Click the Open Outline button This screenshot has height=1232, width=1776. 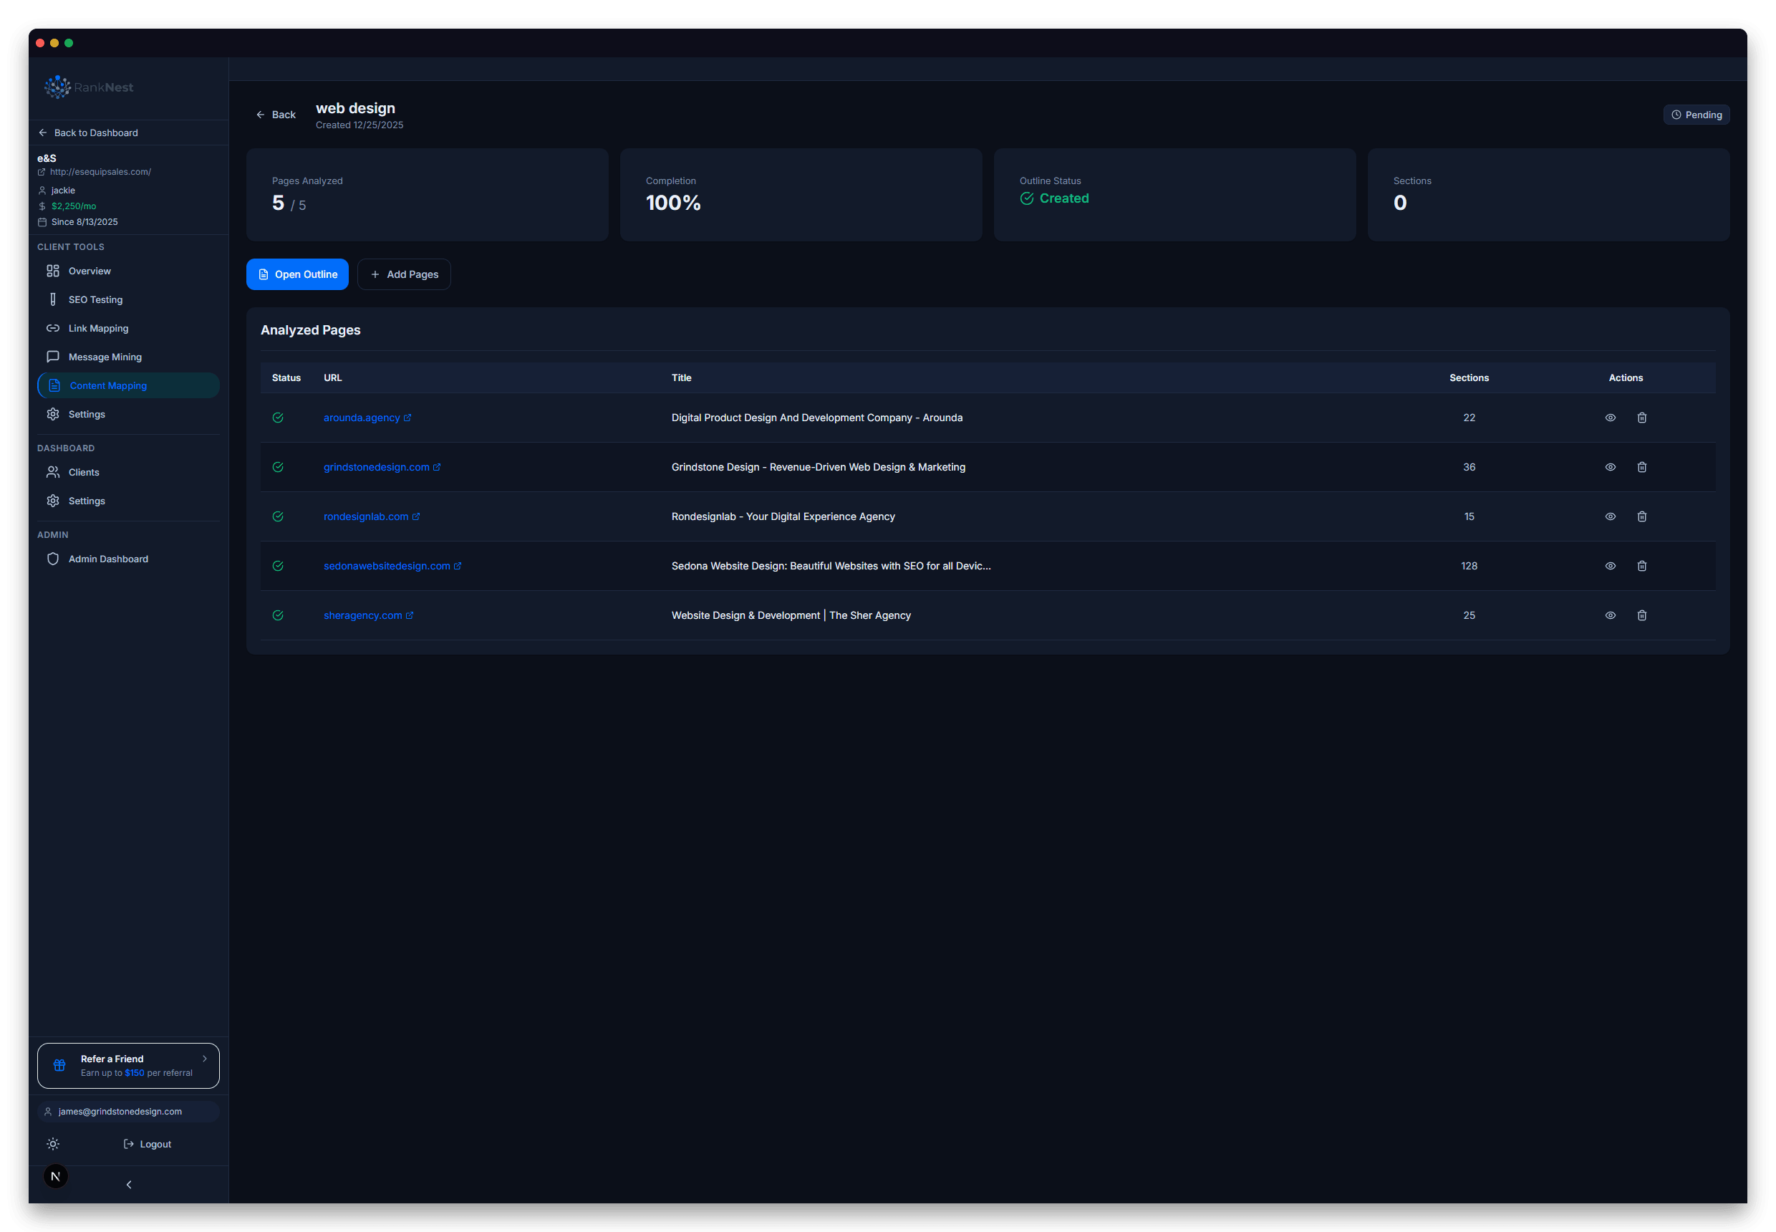click(297, 274)
